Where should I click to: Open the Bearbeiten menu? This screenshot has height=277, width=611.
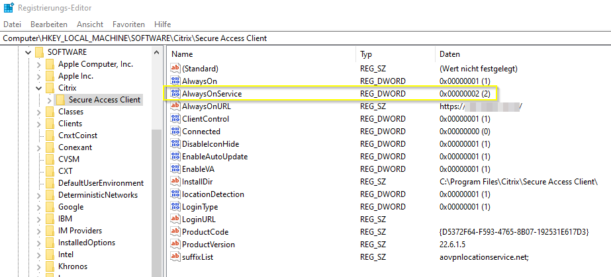pyautogui.click(x=49, y=24)
